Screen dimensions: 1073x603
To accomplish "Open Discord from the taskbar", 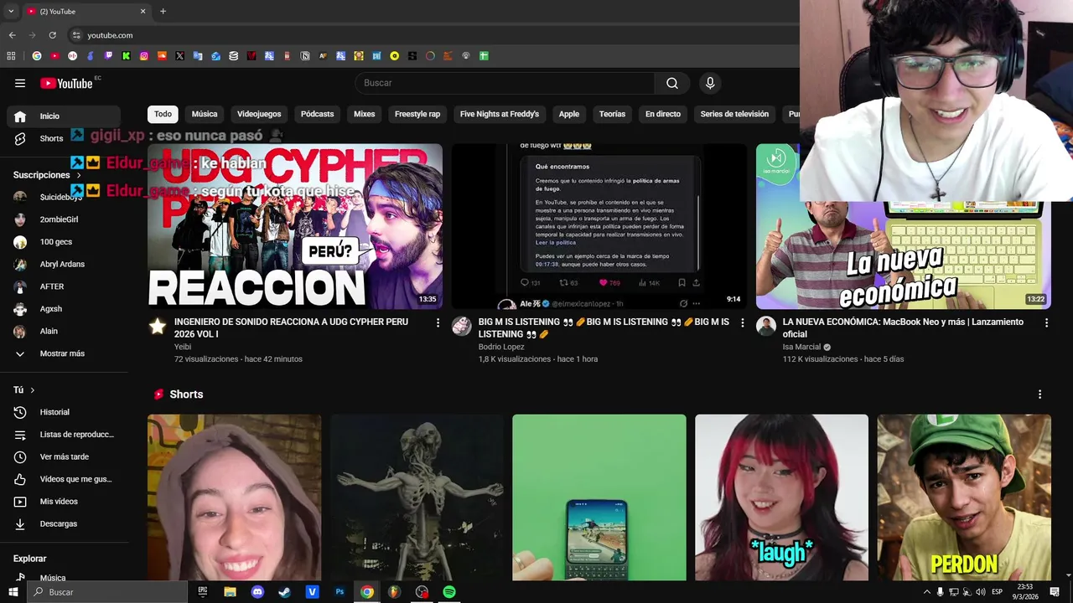I will [257, 592].
